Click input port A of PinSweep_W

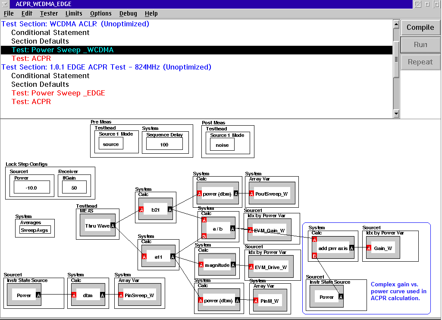[x=121, y=295]
